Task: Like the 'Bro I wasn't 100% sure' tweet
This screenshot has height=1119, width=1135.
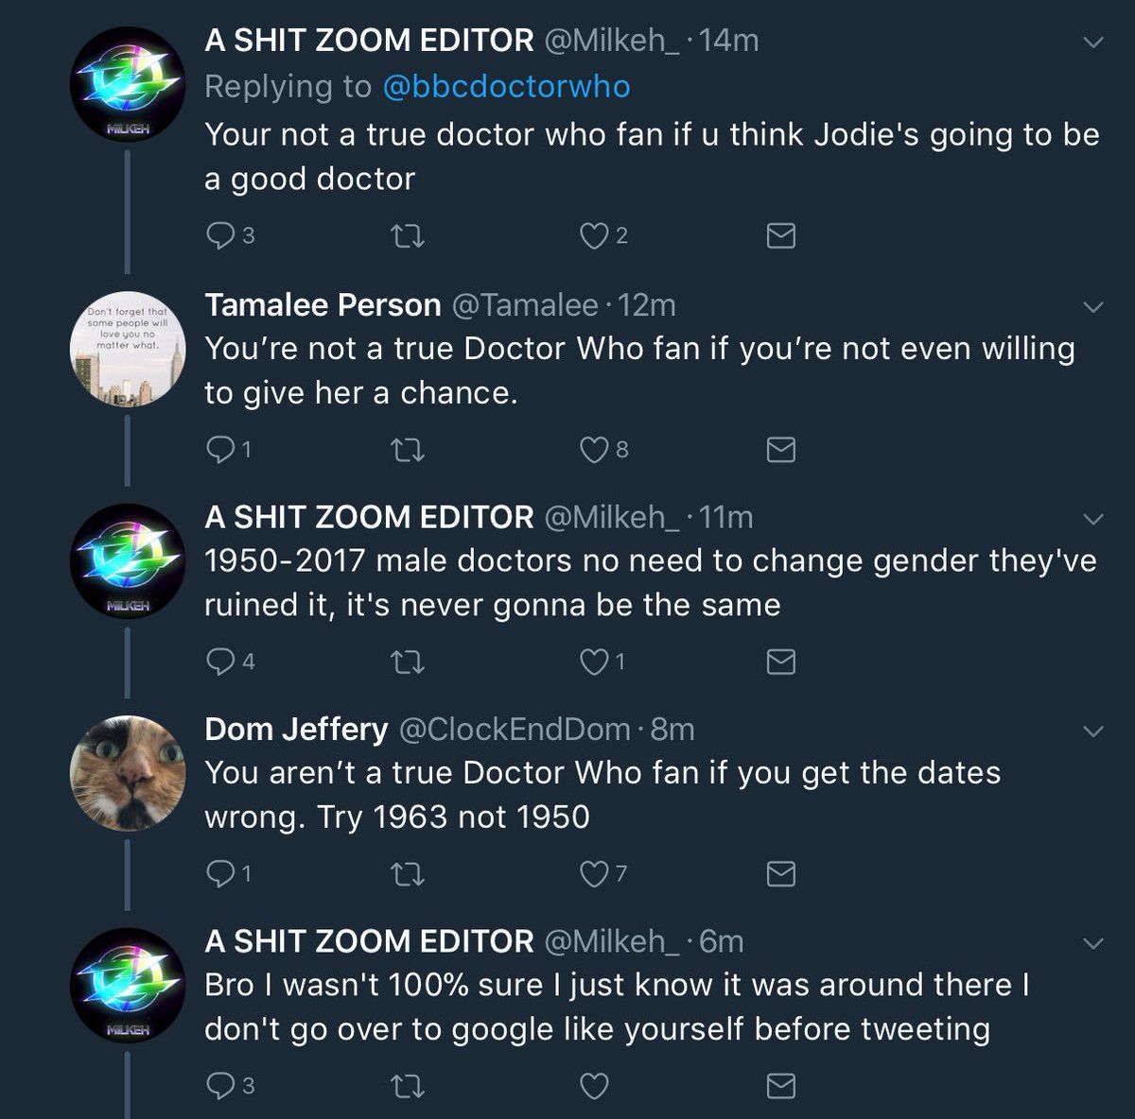Action: pos(594,1086)
